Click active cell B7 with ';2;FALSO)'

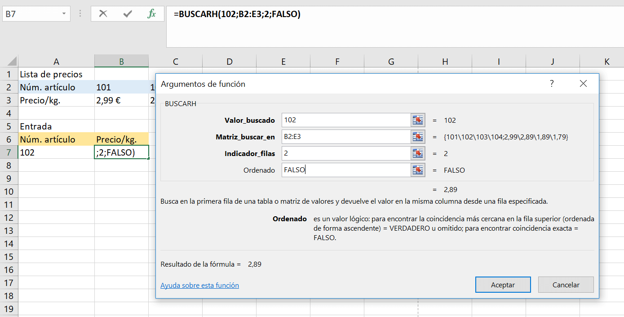point(121,152)
